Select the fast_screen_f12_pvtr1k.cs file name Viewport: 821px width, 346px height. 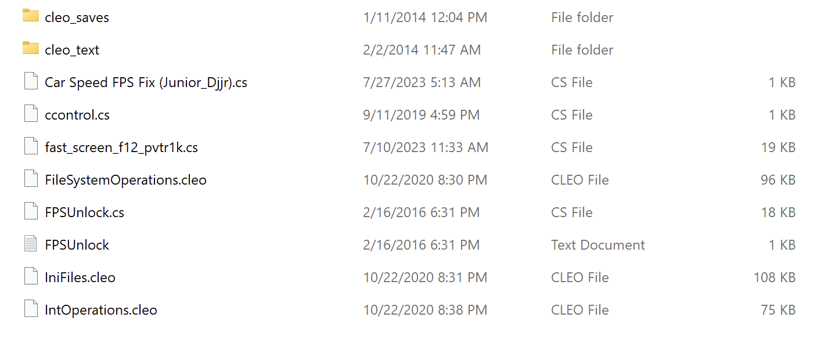click(121, 147)
